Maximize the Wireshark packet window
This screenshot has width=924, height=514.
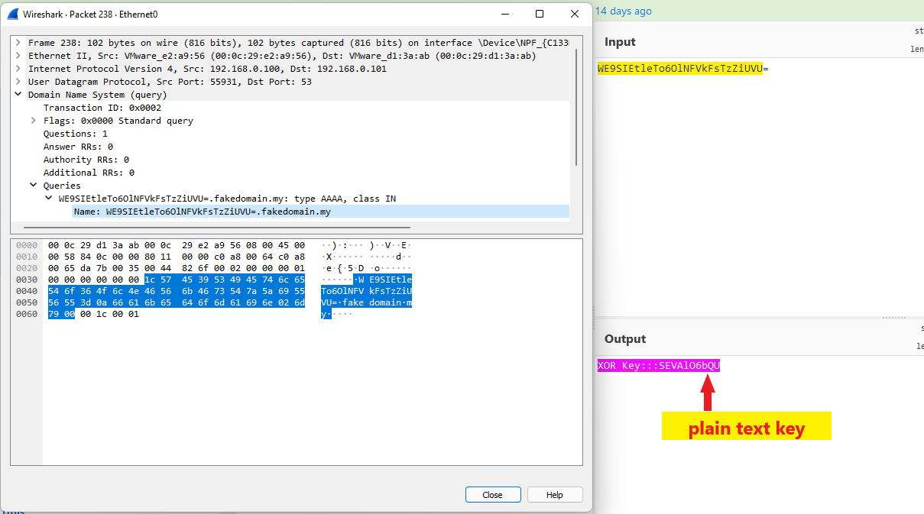coord(540,14)
